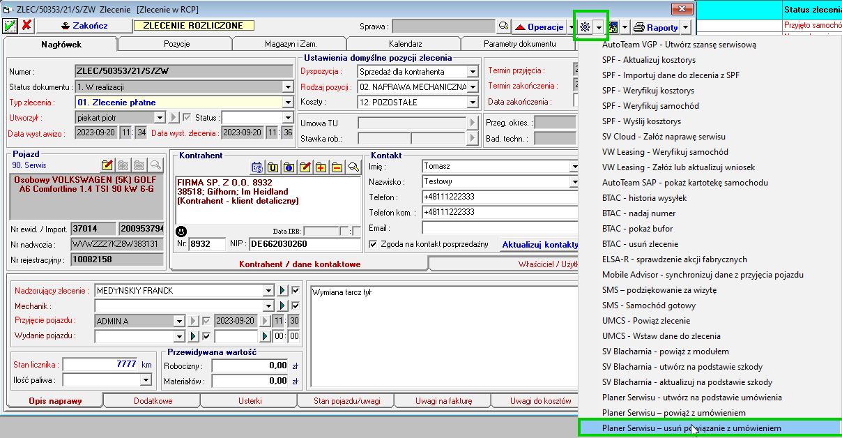Click the Aktualizuj kontakty button
This screenshot has height=438, width=842.
(539, 244)
